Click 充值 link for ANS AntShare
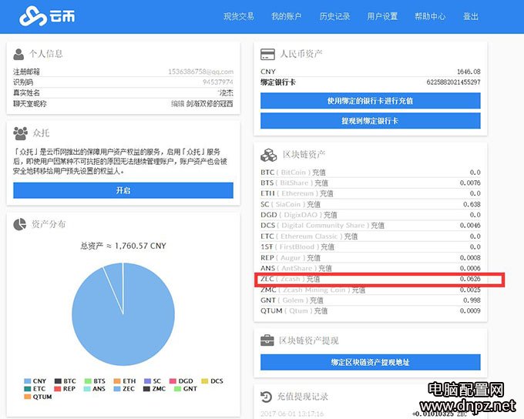This screenshot has height=419, width=524. click(325, 268)
